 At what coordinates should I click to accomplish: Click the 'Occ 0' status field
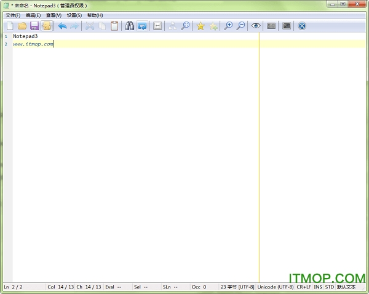pyautogui.click(x=204, y=287)
